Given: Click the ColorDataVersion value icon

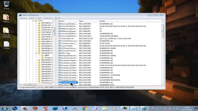Looking at the screenshot, I should coord(59,41).
